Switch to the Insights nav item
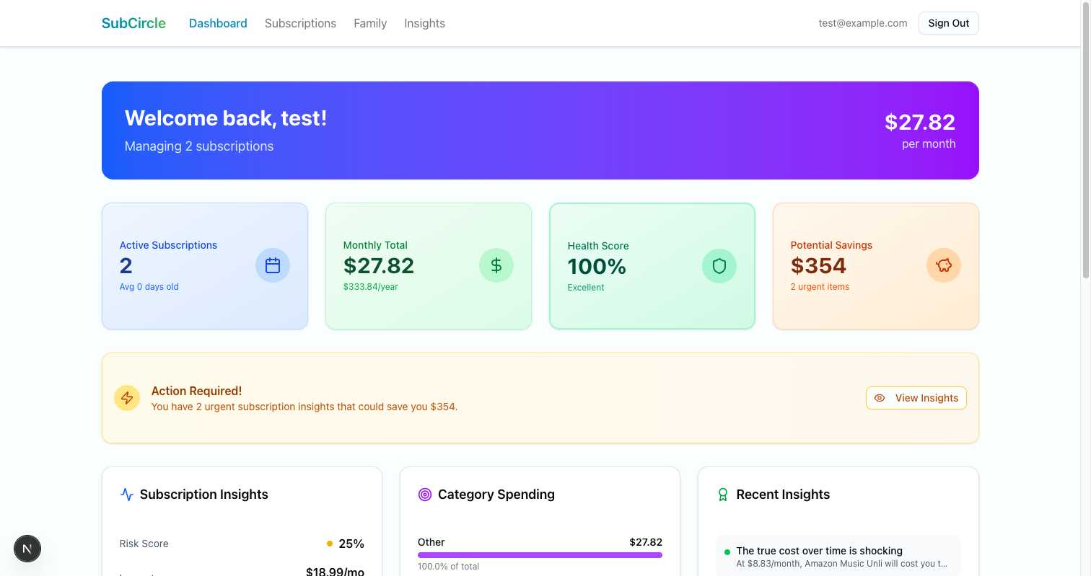This screenshot has width=1091, height=576. [x=424, y=23]
